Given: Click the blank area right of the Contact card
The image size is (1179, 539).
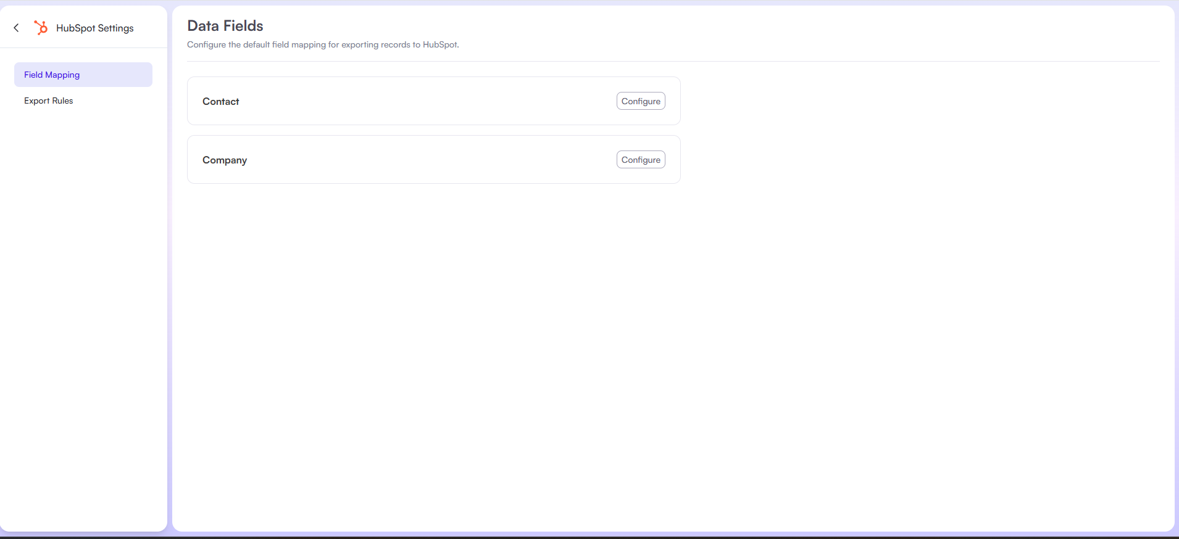Looking at the screenshot, I should click(x=926, y=101).
